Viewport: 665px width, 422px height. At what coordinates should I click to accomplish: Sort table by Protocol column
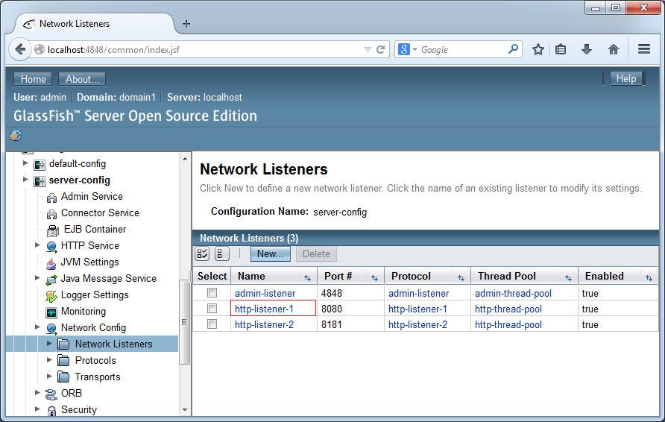click(x=461, y=278)
